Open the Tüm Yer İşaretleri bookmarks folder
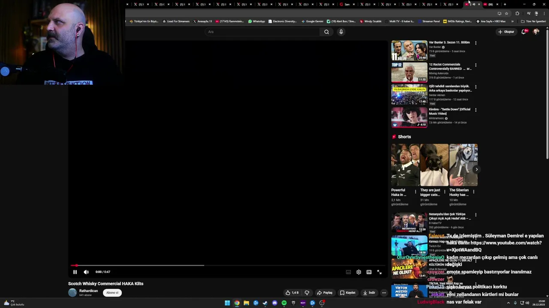This screenshot has width=549, height=308. [533, 21]
